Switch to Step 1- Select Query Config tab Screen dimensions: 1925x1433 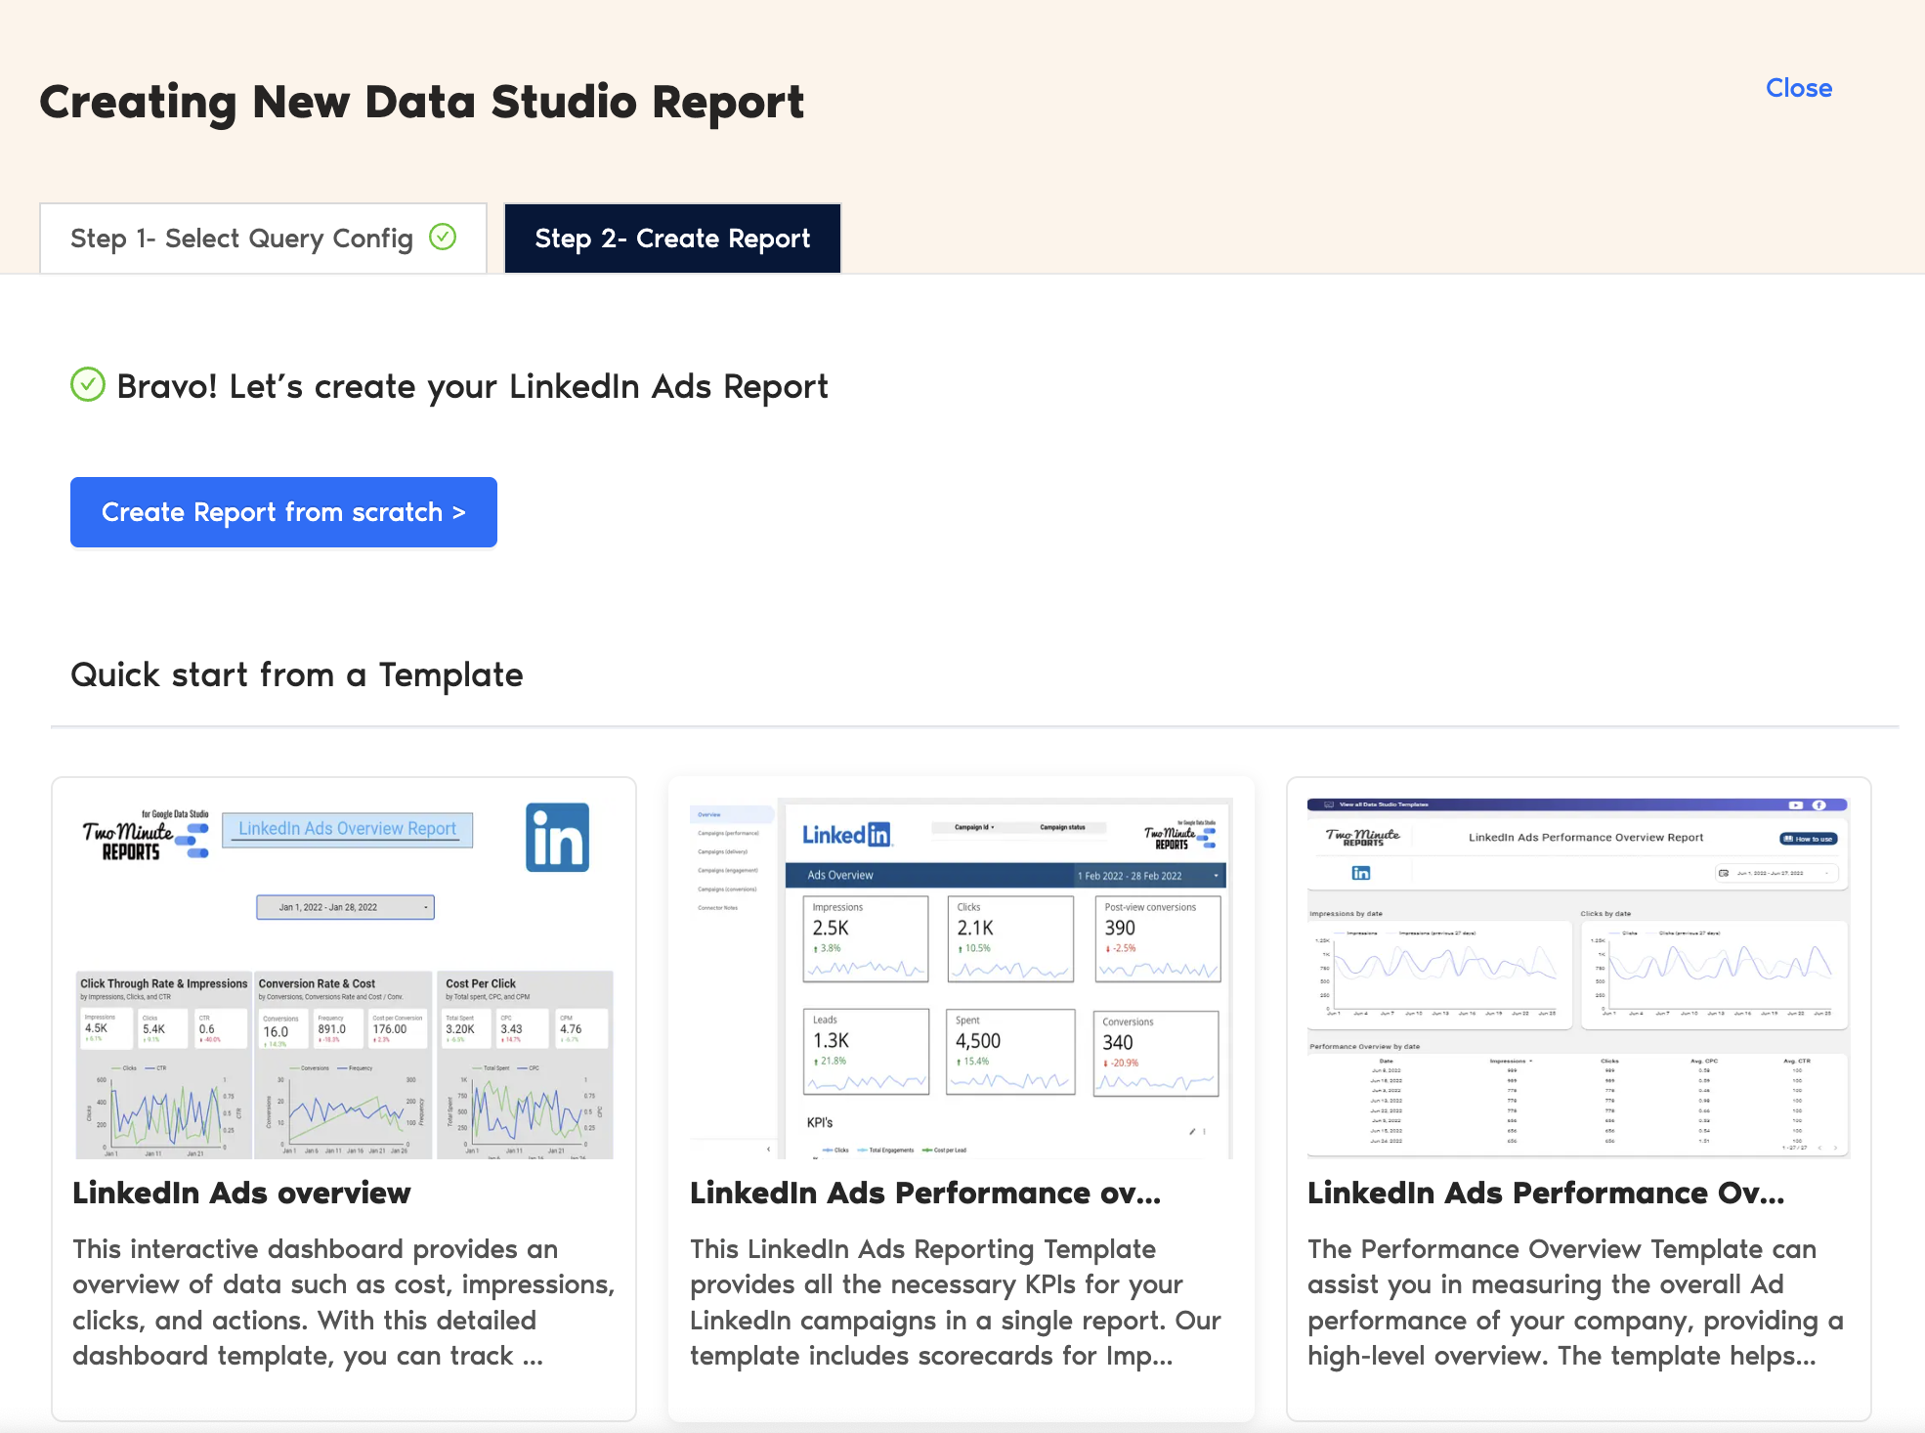click(x=263, y=239)
